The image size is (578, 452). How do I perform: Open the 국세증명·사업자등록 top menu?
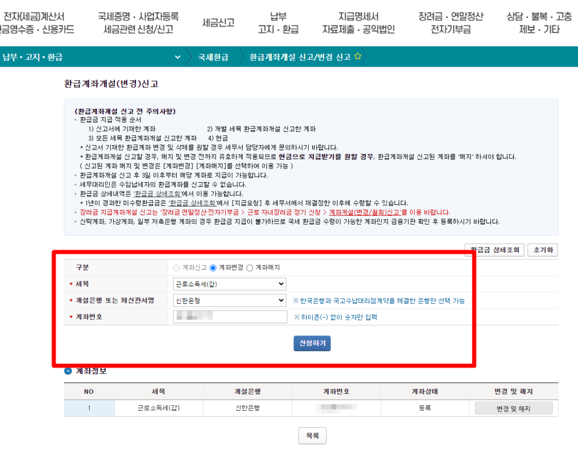[x=138, y=23]
